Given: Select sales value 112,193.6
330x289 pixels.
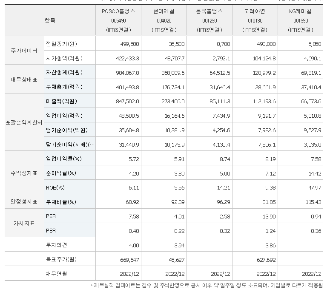Looking at the screenshot, I should pyautogui.click(x=264, y=102).
